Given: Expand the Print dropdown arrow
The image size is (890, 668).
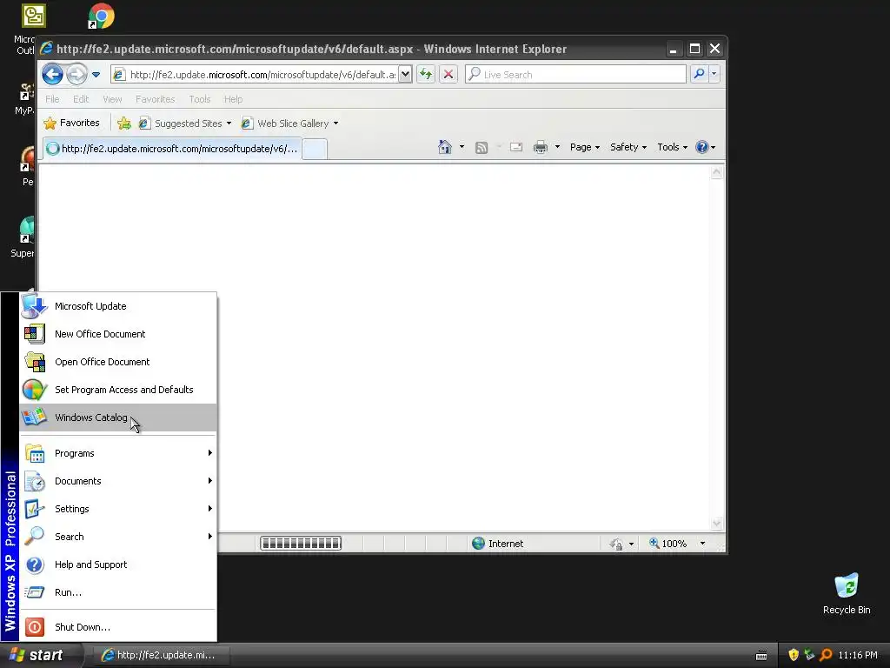Looking at the screenshot, I should click(557, 147).
